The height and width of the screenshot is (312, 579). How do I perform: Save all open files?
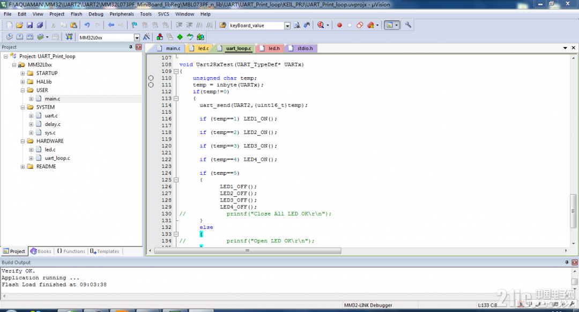click(40, 25)
